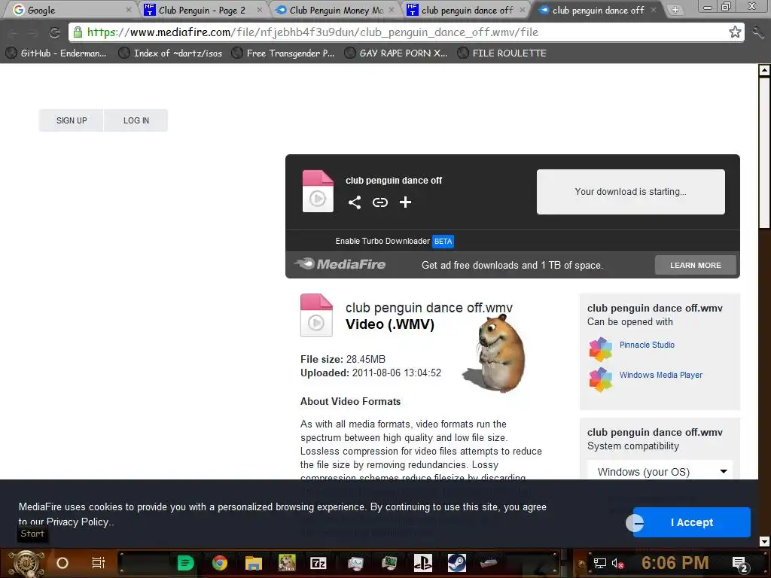Image resolution: width=771 pixels, height=578 pixels.
Task: Open Steam from the taskbar
Action: (456, 563)
